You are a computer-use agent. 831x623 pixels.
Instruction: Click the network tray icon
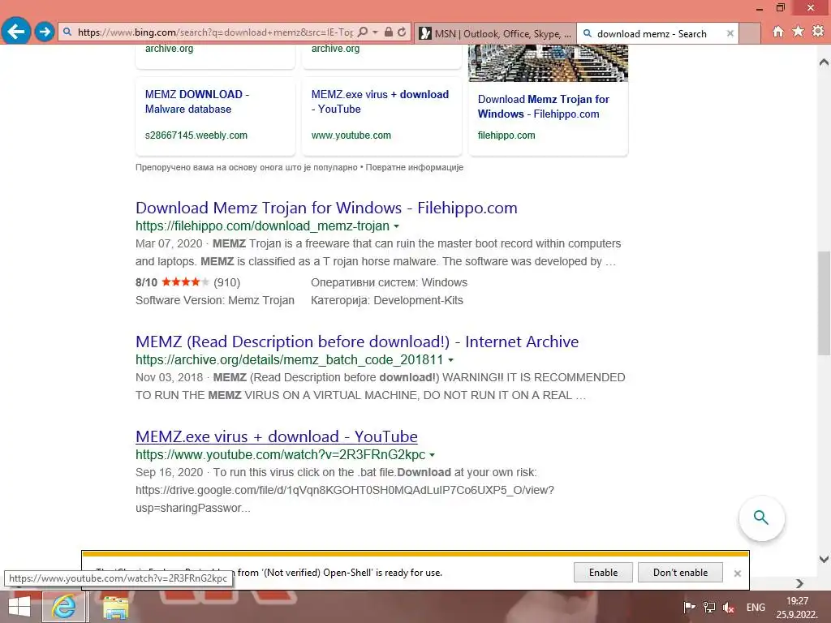click(708, 608)
